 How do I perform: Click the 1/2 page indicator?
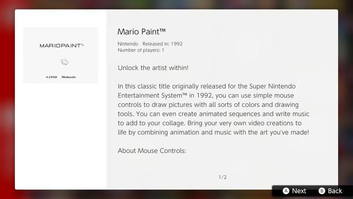click(x=222, y=177)
